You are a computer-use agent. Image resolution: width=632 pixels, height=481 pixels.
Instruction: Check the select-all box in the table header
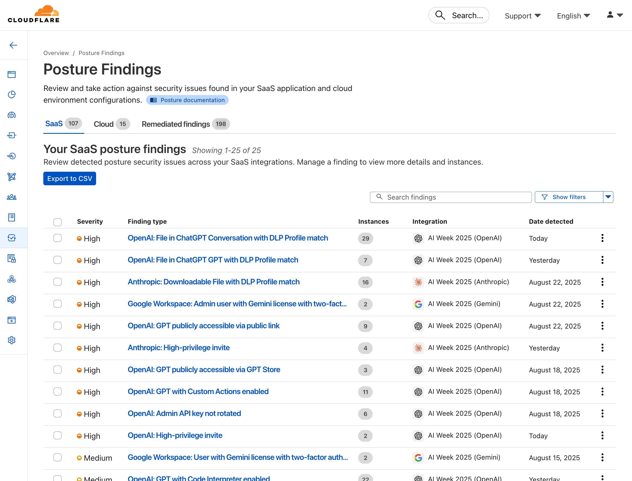[57, 222]
